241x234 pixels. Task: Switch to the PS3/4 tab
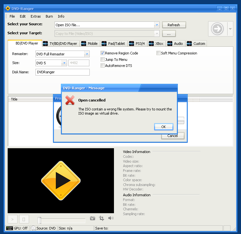pos(137,44)
